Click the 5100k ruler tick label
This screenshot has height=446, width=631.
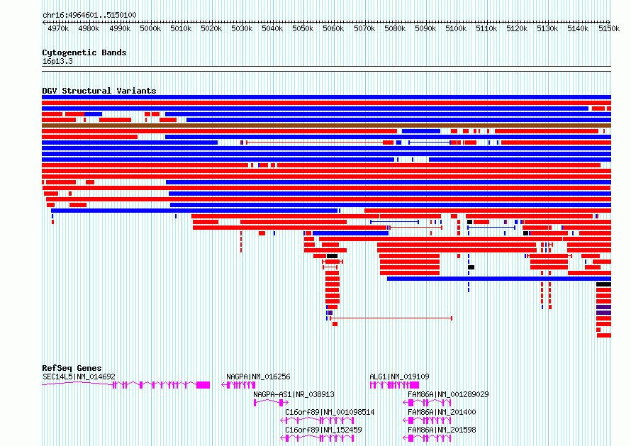pyautogui.click(x=456, y=28)
